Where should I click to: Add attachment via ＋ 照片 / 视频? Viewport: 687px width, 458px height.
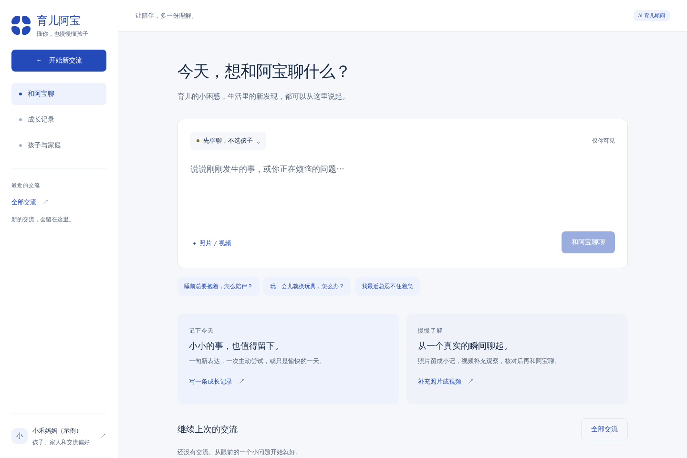click(x=211, y=243)
